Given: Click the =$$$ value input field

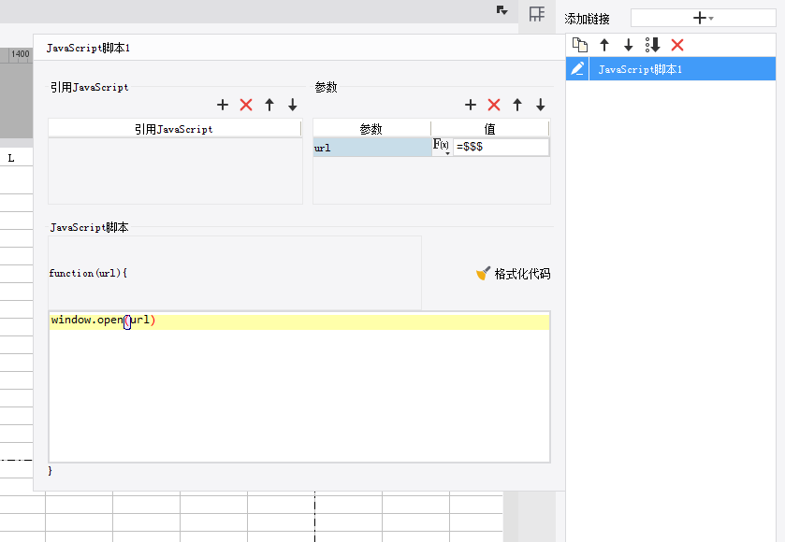Looking at the screenshot, I should coord(502,147).
